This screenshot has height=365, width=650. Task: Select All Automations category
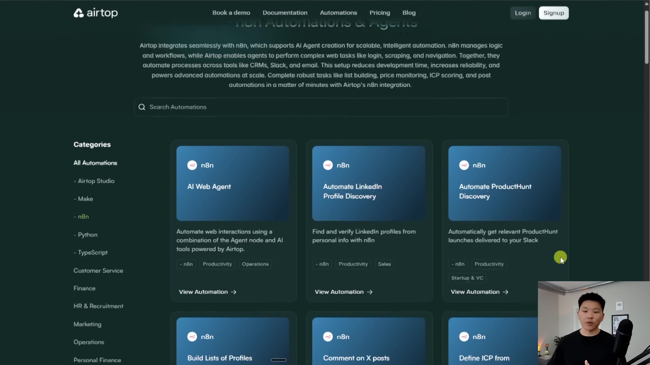(95, 163)
